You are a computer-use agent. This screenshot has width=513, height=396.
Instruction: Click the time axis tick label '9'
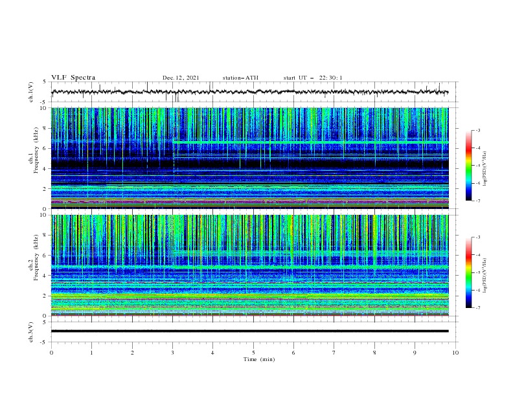[x=415, y=353]
